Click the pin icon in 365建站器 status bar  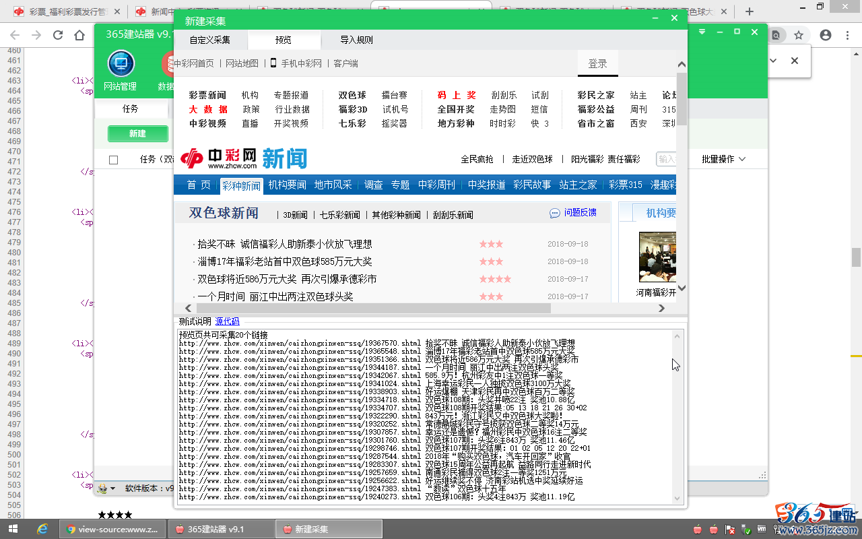pos(102,488)
